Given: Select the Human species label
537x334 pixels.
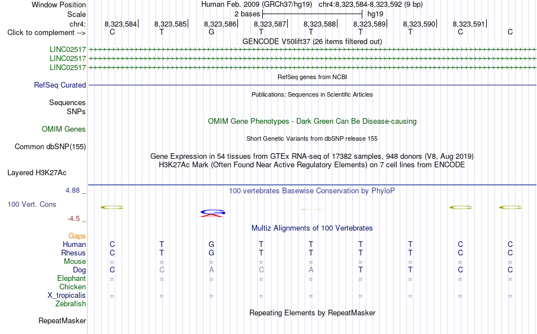Looking at the screenshot, I should (74, 244).
